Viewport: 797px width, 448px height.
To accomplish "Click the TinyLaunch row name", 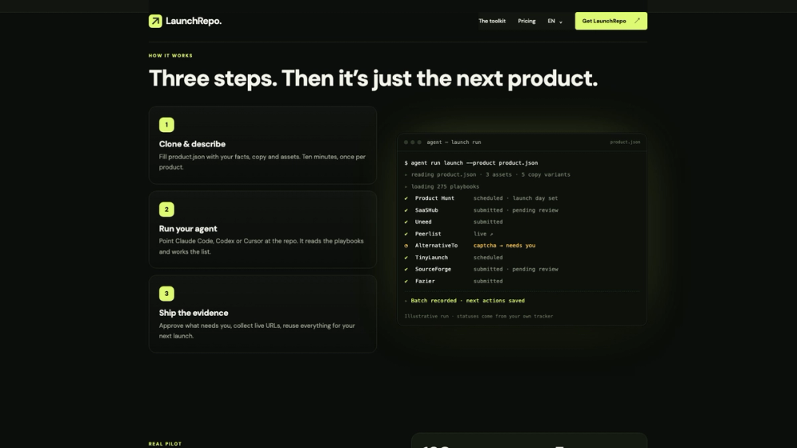I will coord(431,257).
